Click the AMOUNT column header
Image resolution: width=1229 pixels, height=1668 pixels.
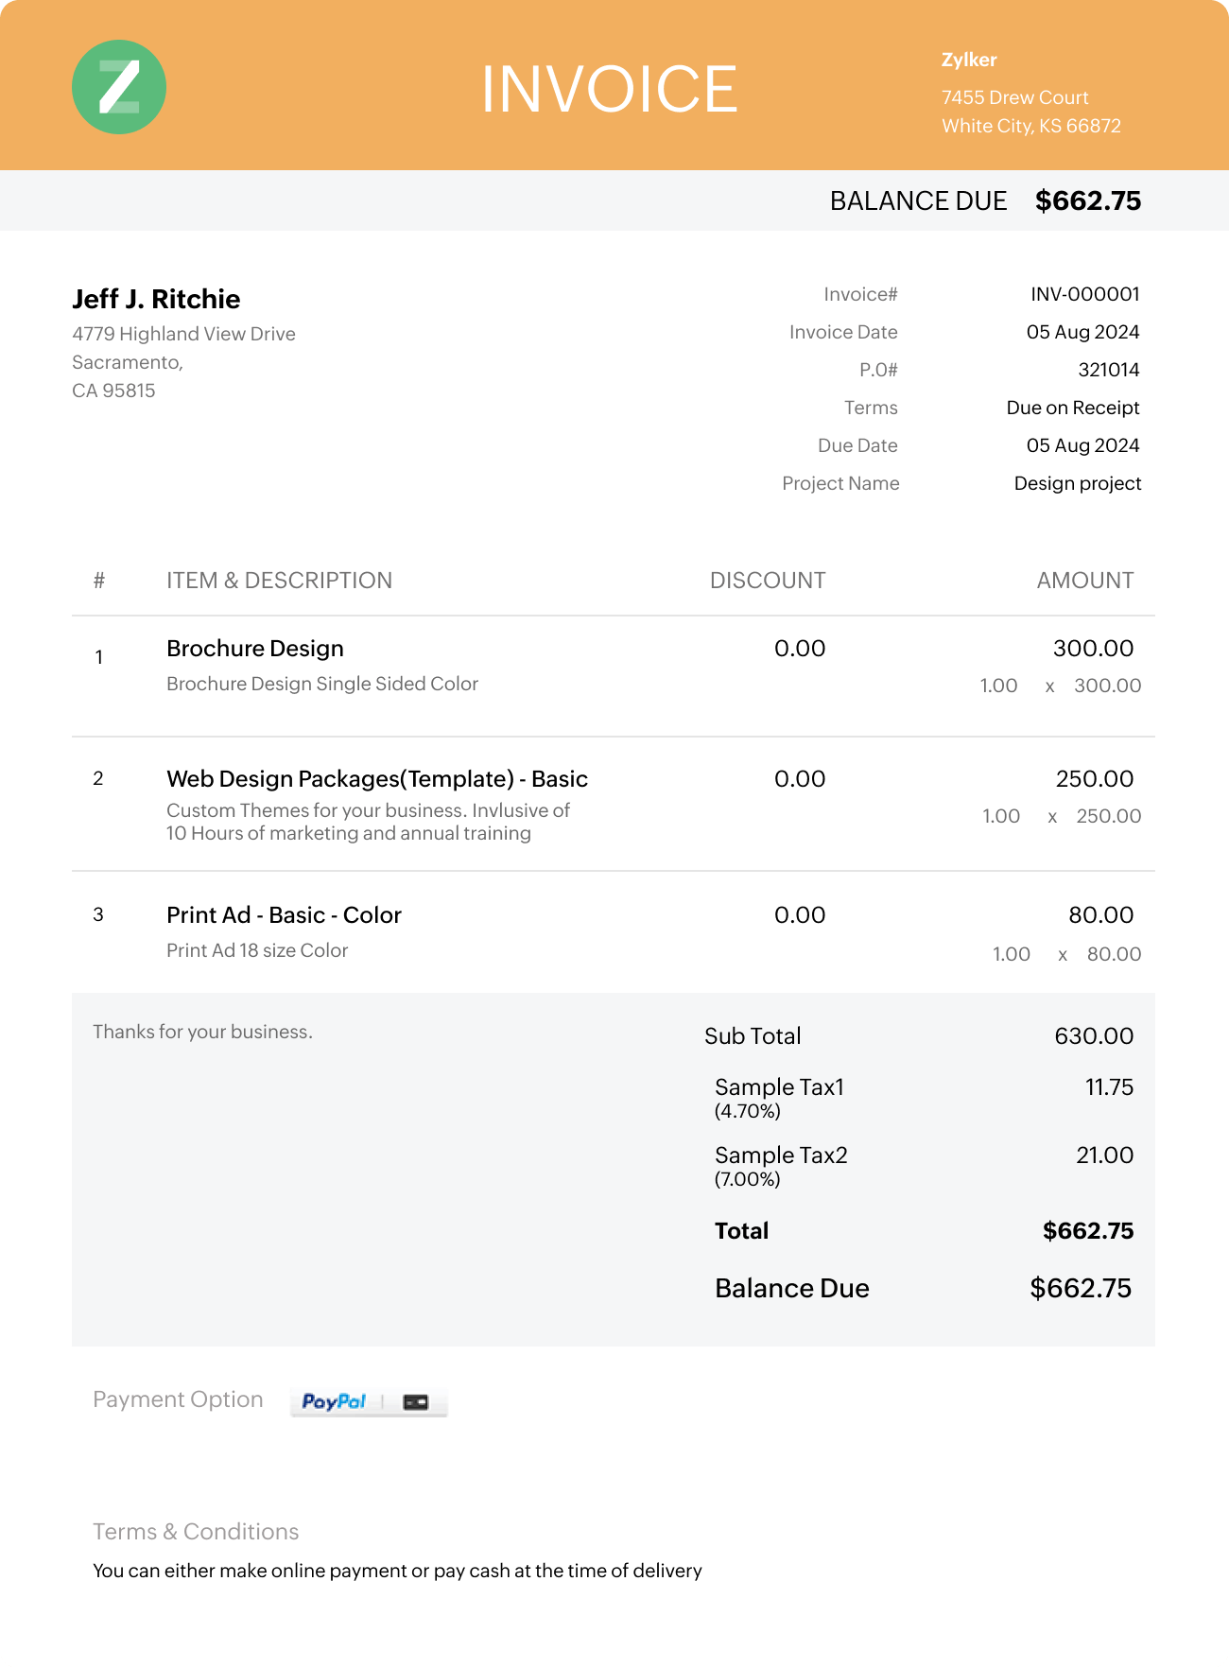[x=1084, y=581]
